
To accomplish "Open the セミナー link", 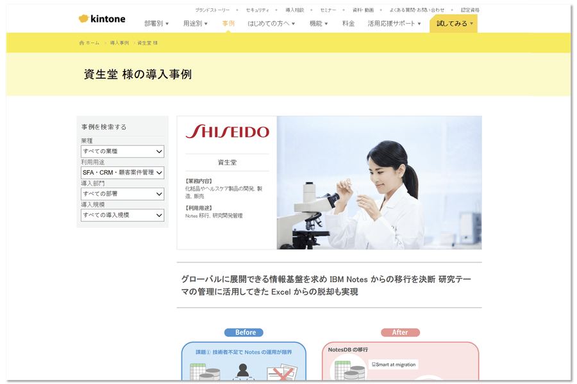I will tap(328, 10).
